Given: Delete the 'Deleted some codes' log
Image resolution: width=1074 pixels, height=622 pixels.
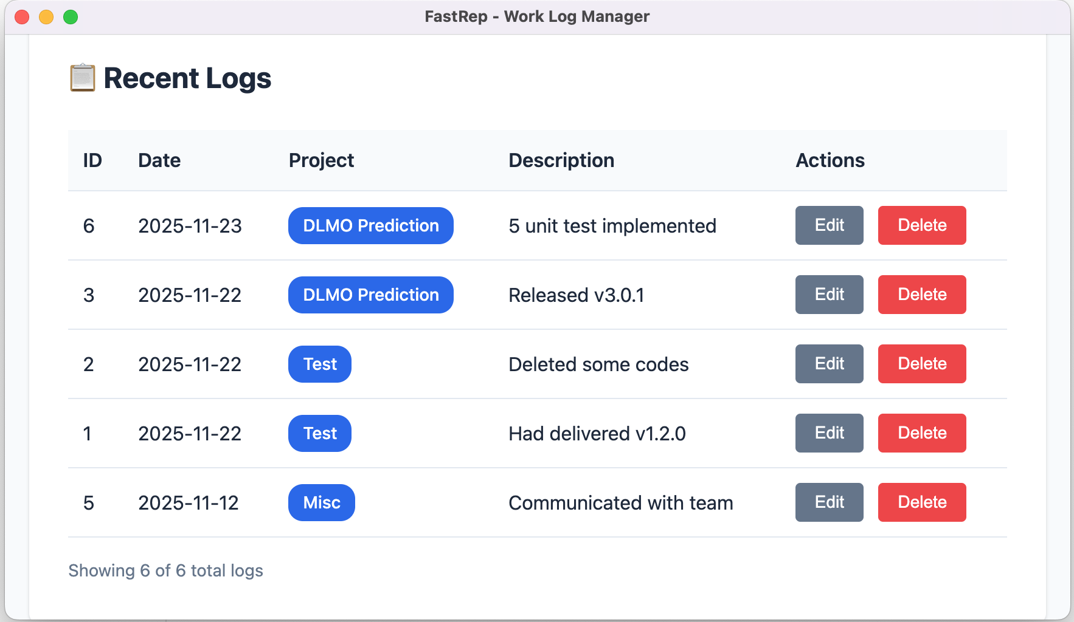Looking at the screenshot, I should pos(921,364).
